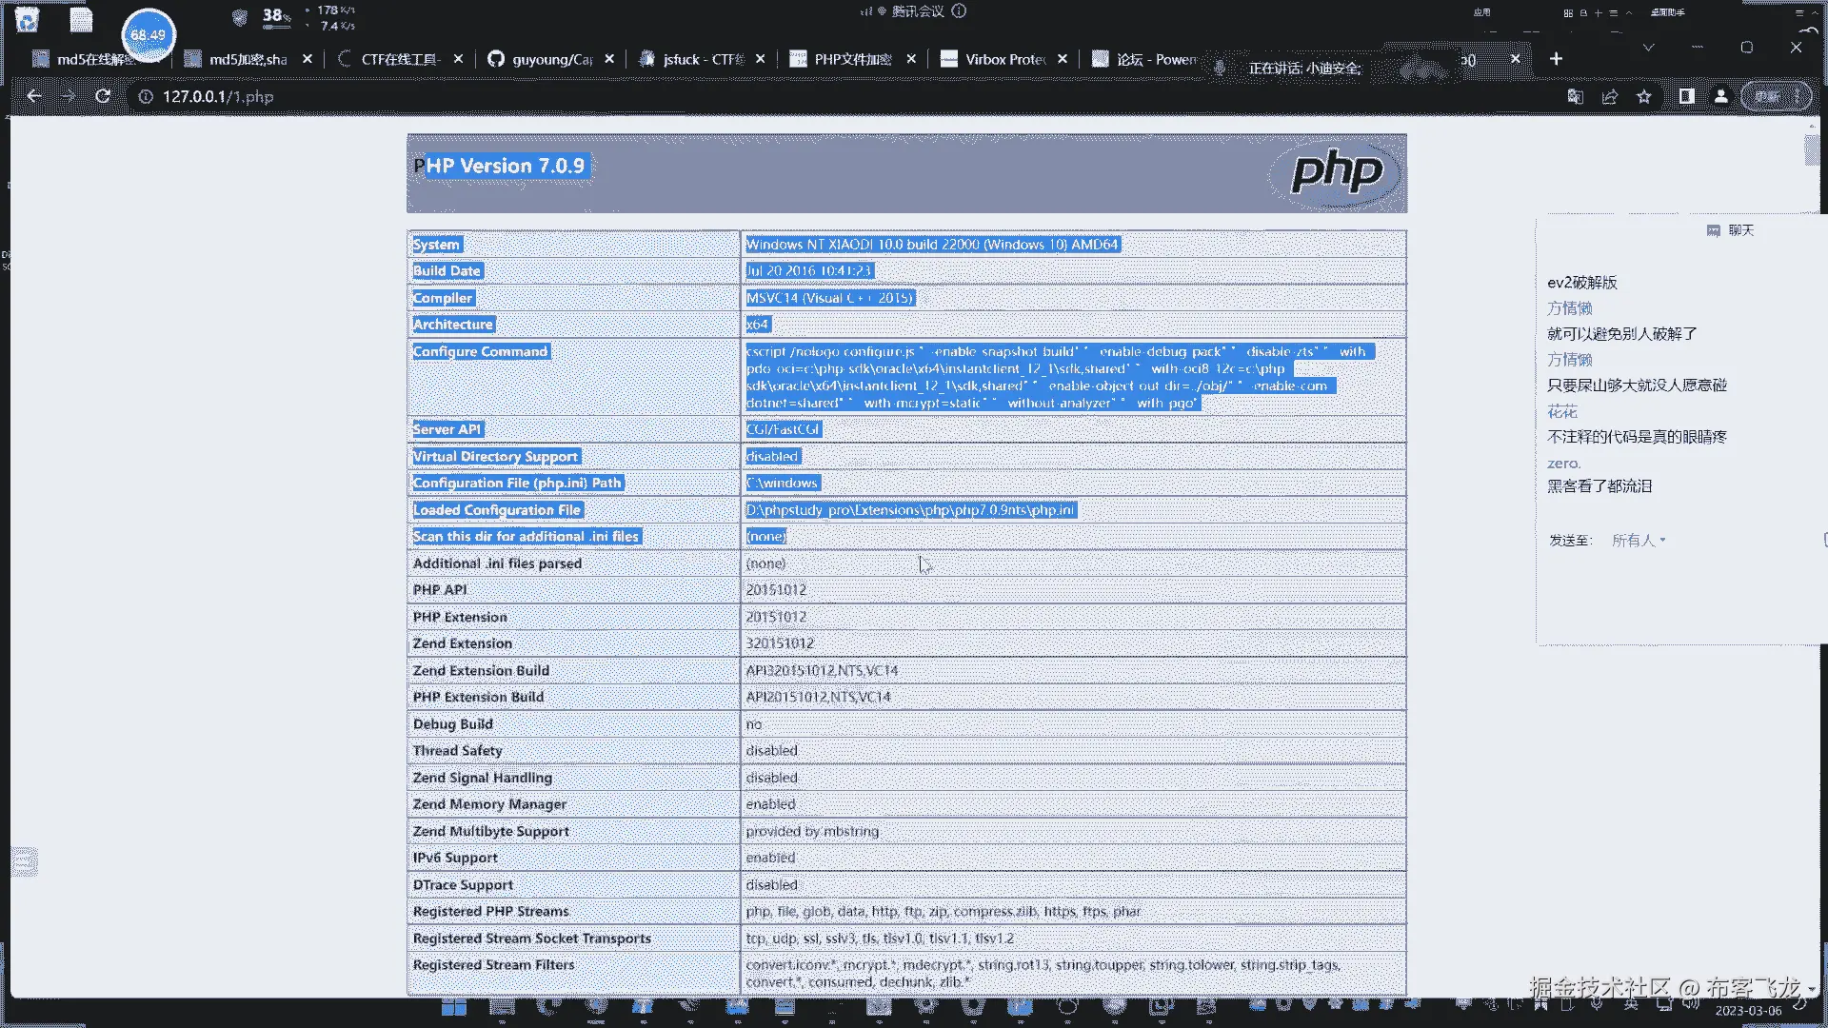This screenshot has height=1028, width=1828.
Task: Click the translate page icon
Action: [1576, 96]
